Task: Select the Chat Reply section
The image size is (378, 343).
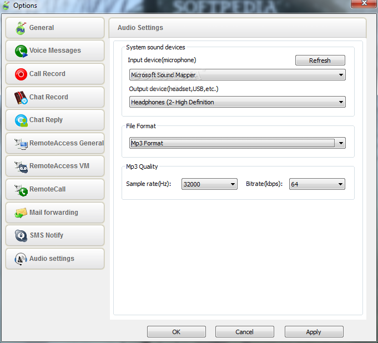Action: tap(55, 120)
